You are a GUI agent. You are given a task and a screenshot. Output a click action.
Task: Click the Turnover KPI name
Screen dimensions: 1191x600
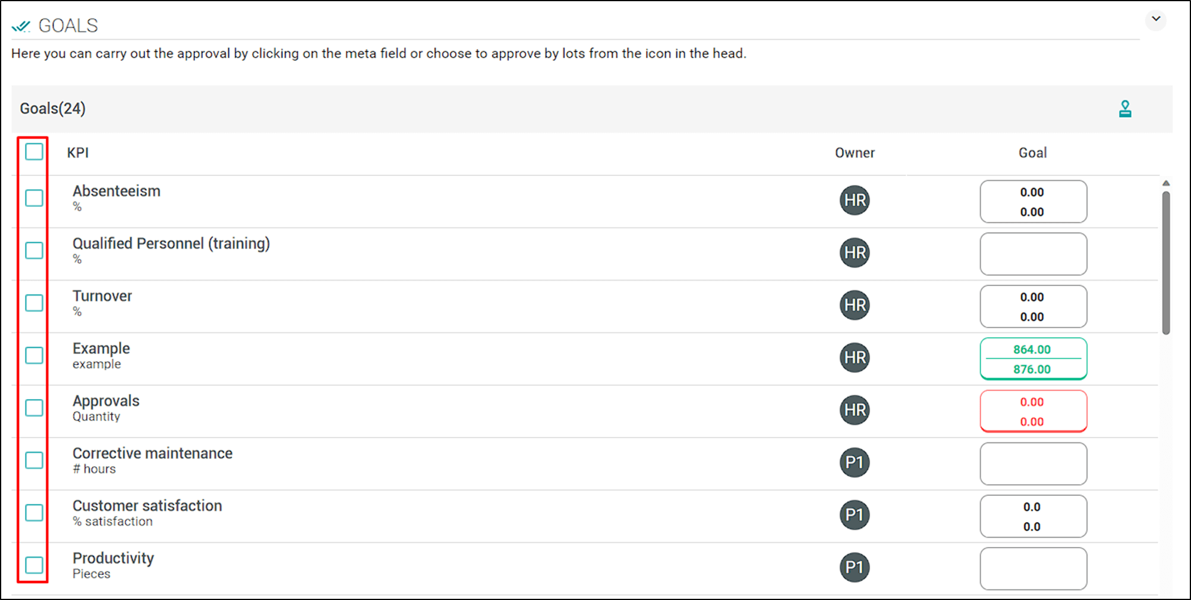102,296
